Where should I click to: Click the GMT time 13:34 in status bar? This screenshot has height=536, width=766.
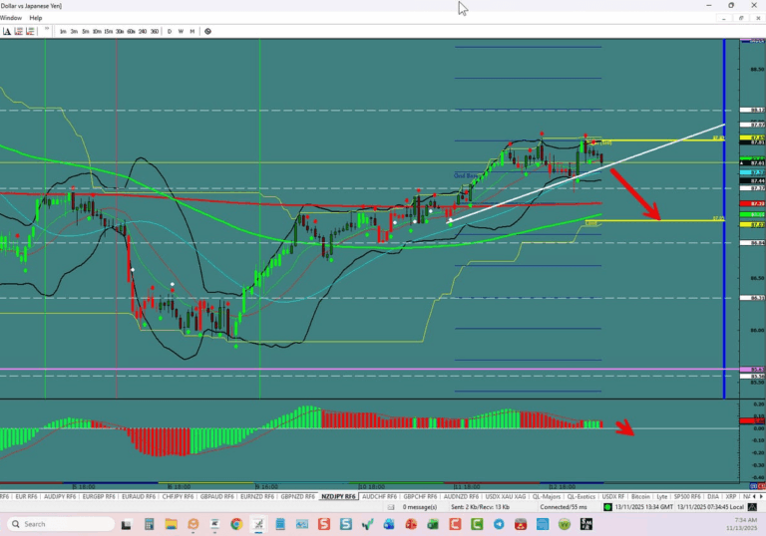coord(644,507)
